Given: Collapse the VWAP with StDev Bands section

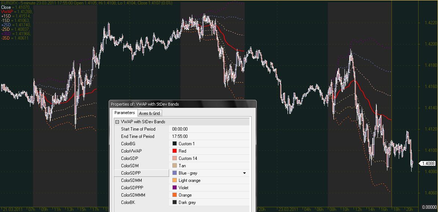Looking at the screenshot, I should click(117, 122).
